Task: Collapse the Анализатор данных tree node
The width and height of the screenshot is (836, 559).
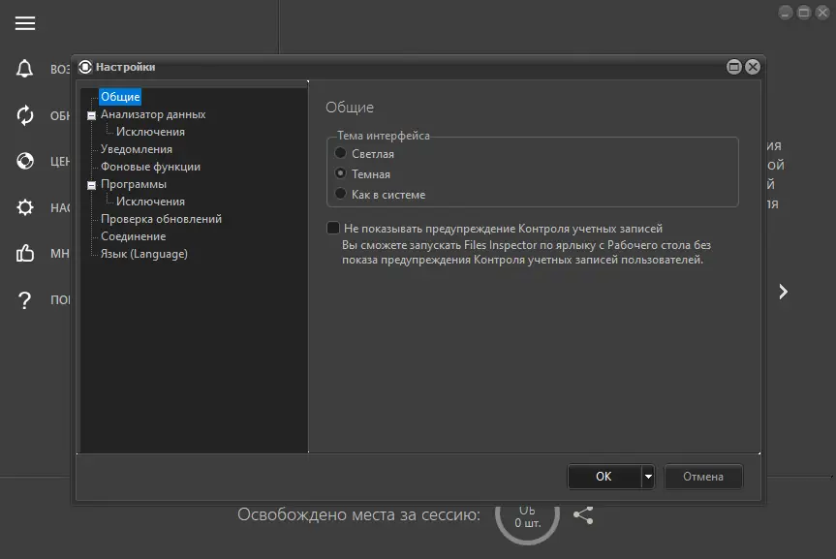Action: coord(92,115)
